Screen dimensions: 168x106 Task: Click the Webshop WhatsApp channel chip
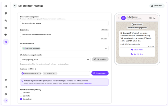pos(31,48)
